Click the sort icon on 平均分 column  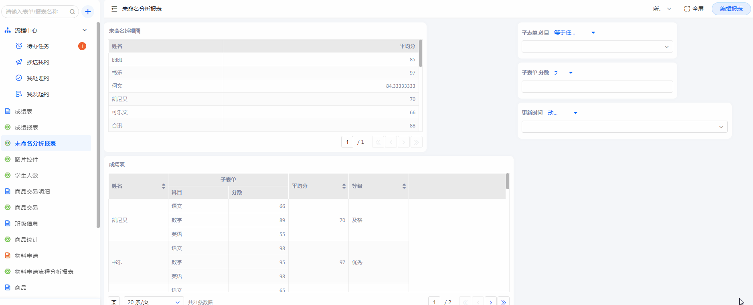click(344, 186)
